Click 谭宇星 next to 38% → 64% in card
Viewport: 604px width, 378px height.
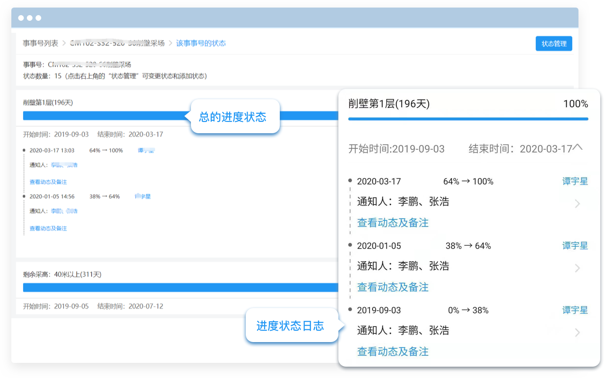click(575, 246)
